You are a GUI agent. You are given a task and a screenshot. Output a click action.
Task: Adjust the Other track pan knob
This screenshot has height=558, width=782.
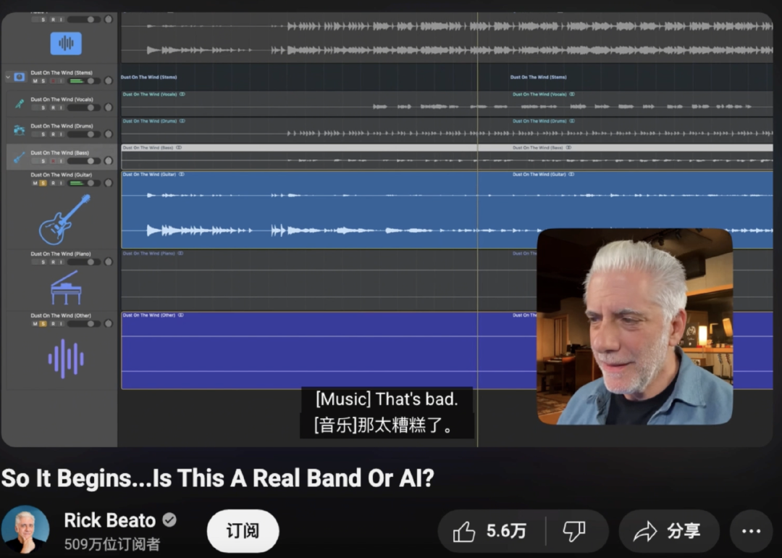click(108, 324)
